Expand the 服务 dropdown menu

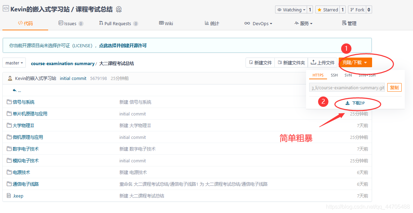(x=303, y=23)
